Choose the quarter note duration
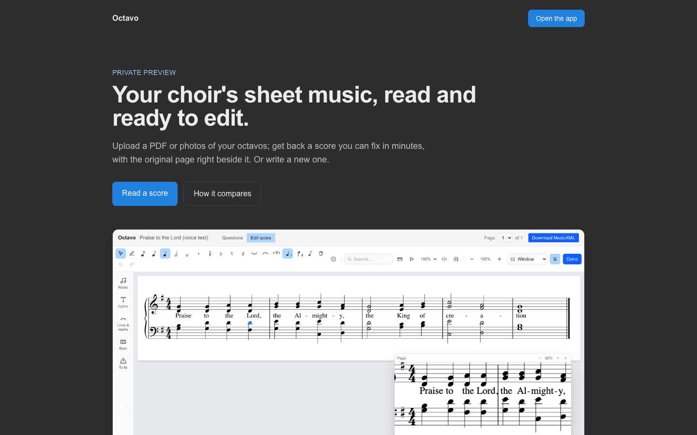The height and width of the screenshot is (435, 697). [165, 253]
